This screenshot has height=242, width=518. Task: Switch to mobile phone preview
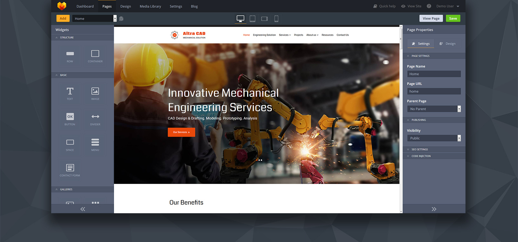[276, 19]
